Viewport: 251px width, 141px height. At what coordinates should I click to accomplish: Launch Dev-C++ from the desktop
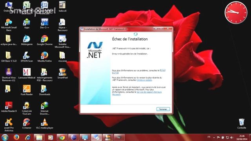coord(44,23)
